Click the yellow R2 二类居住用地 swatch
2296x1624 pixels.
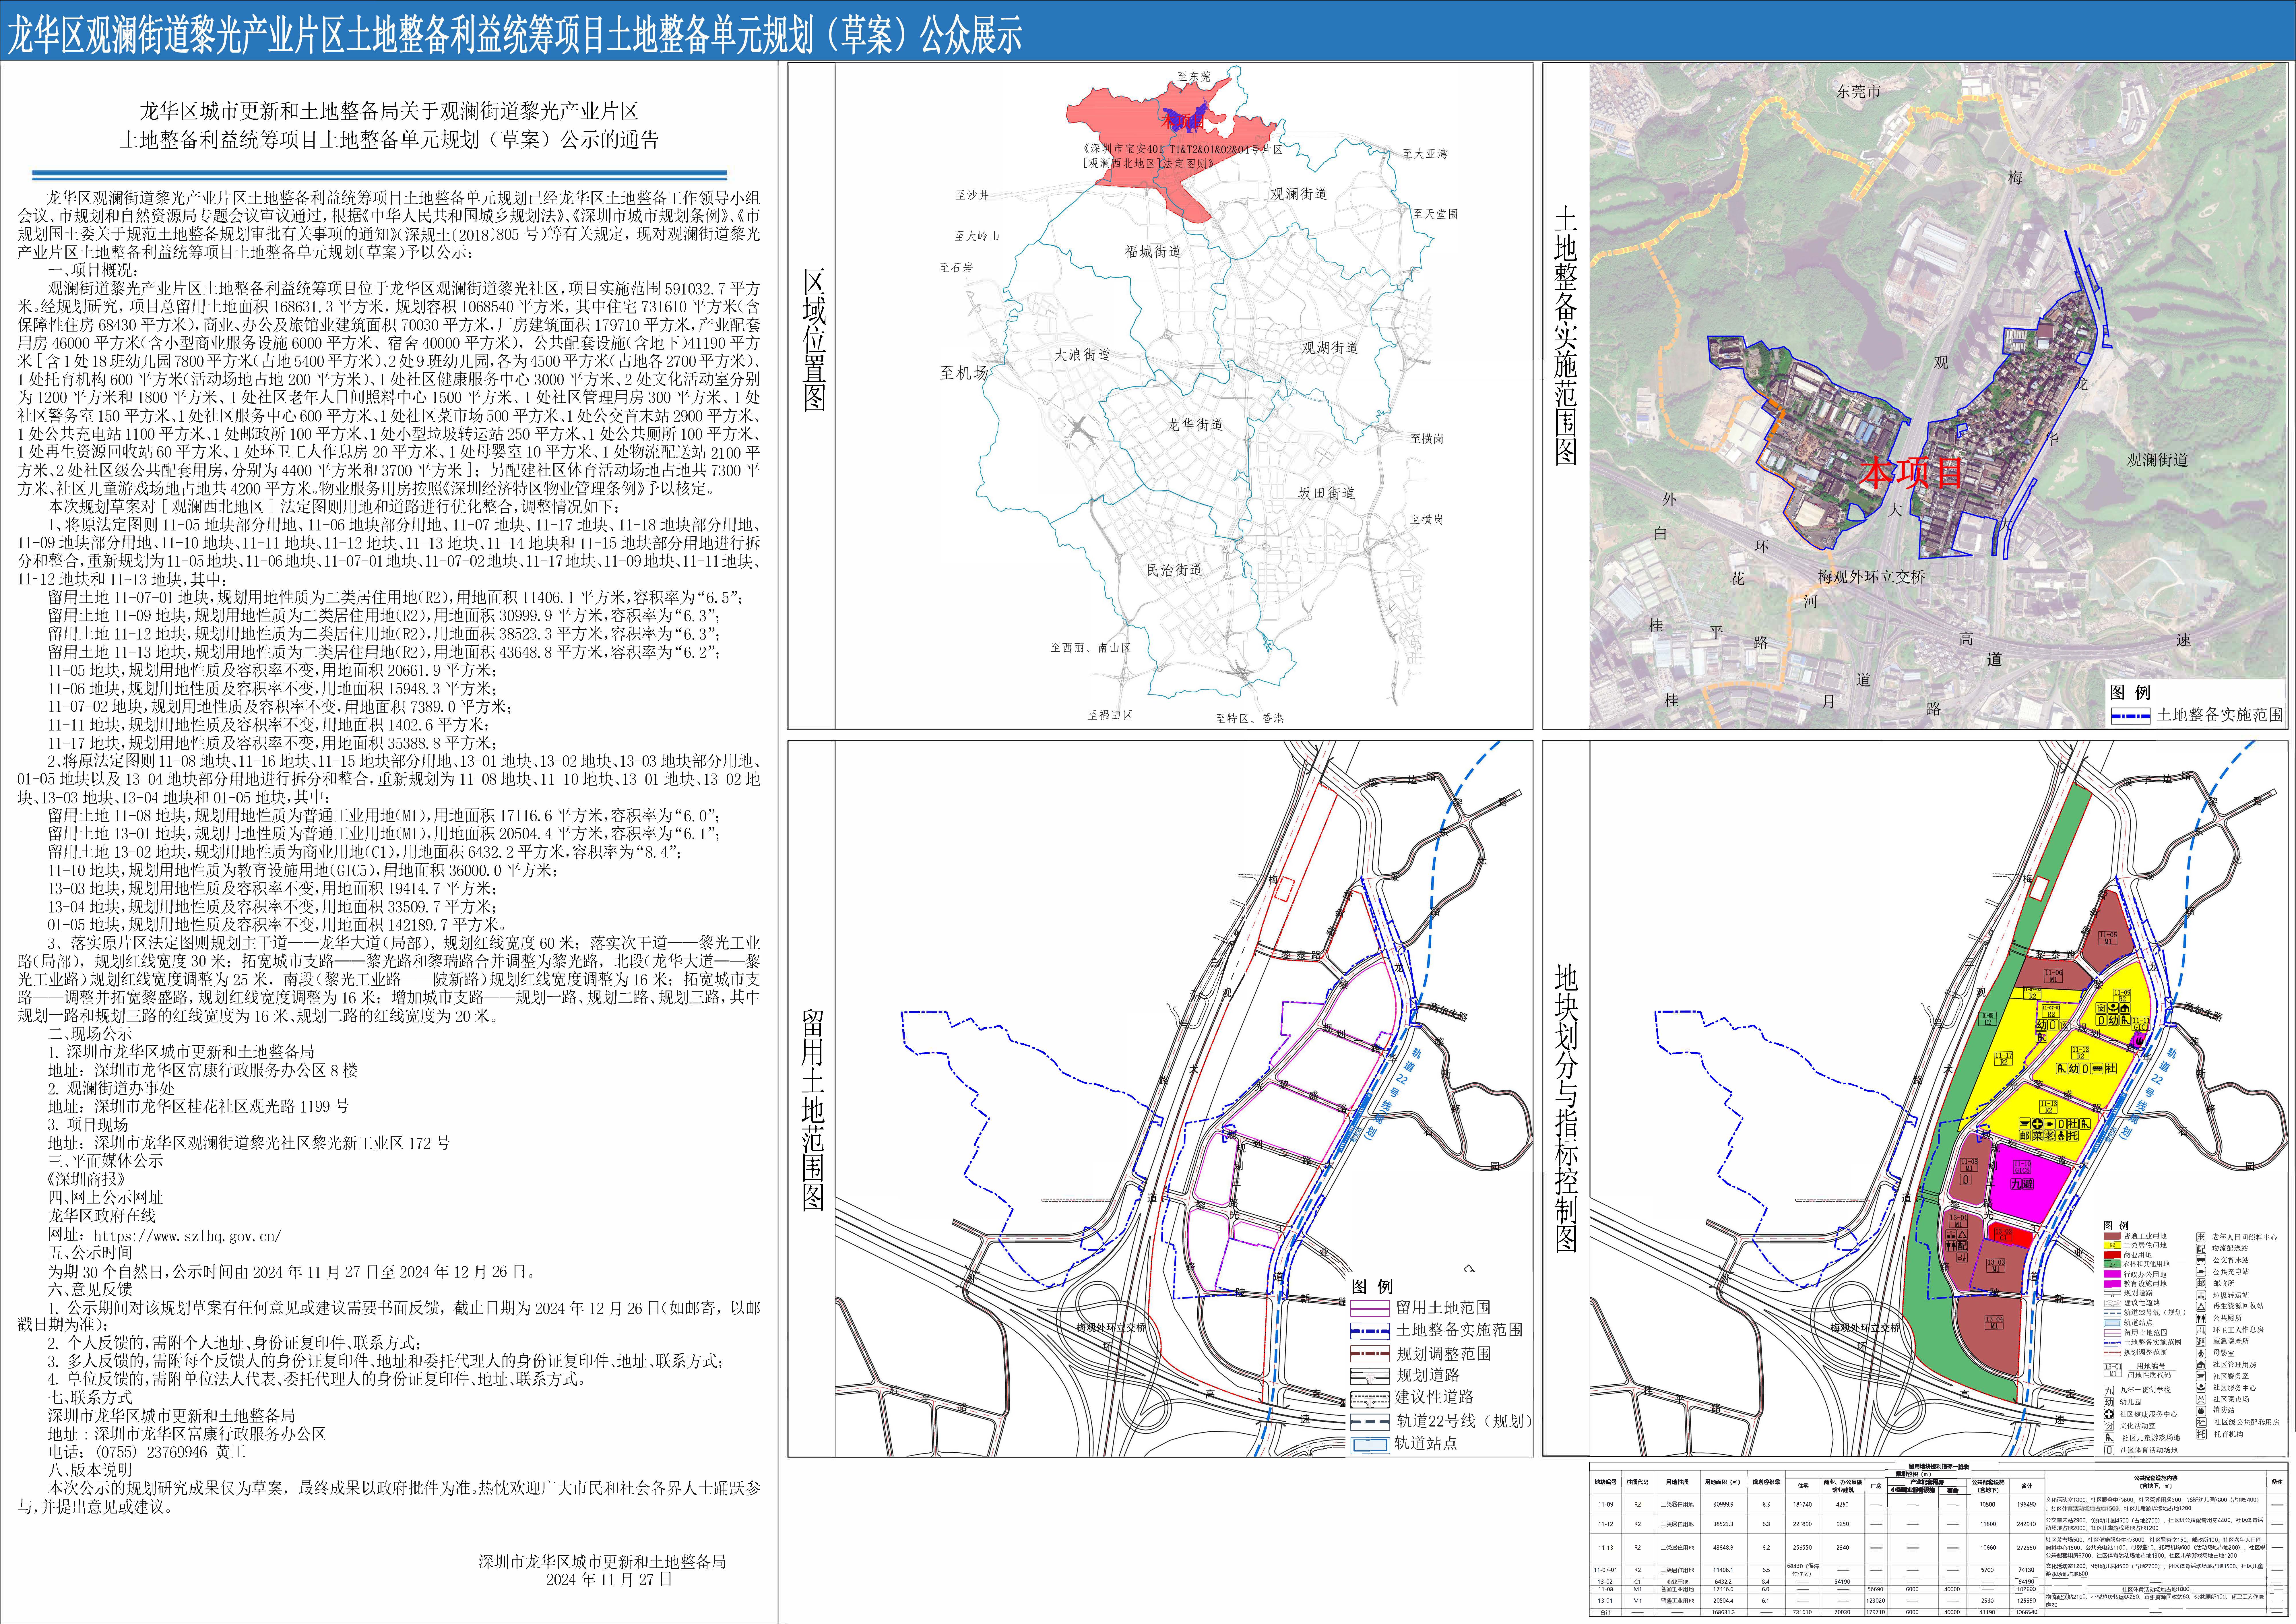tap(2113, 1245)
